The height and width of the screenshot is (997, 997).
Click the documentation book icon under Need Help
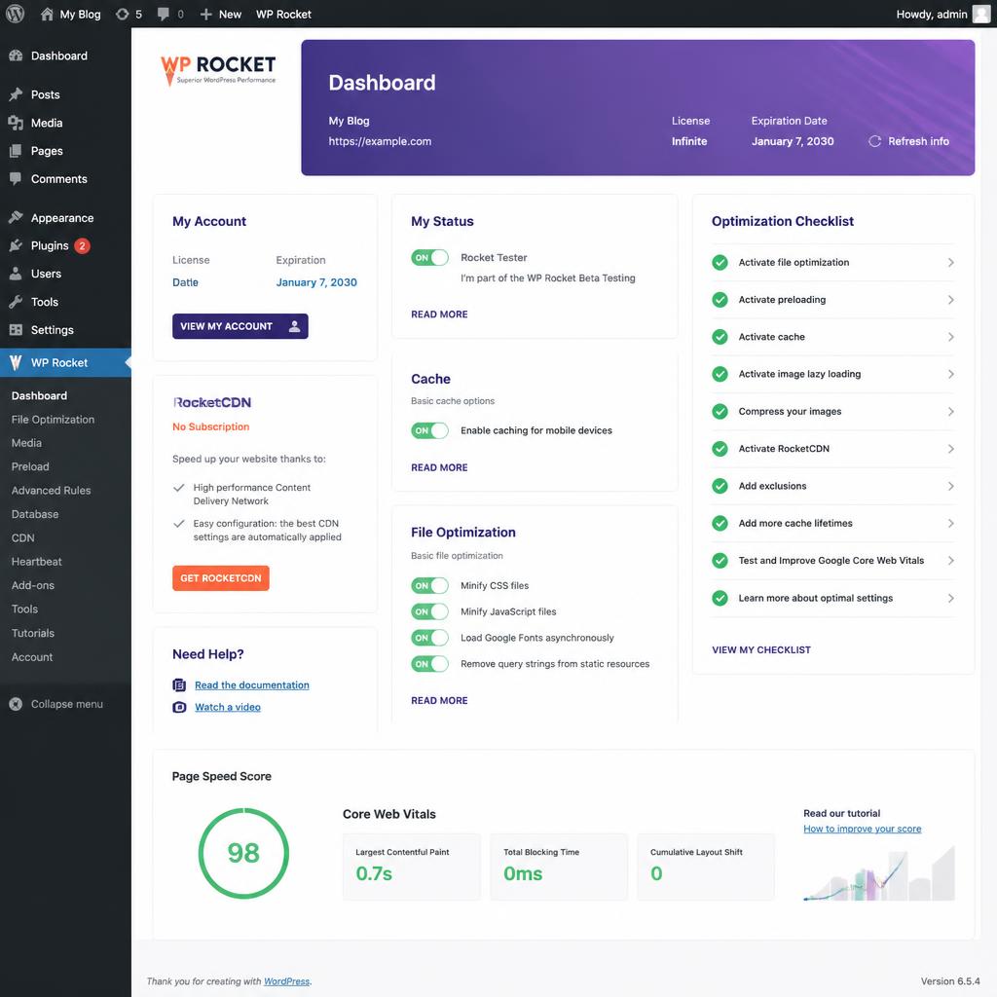point(179,684)
